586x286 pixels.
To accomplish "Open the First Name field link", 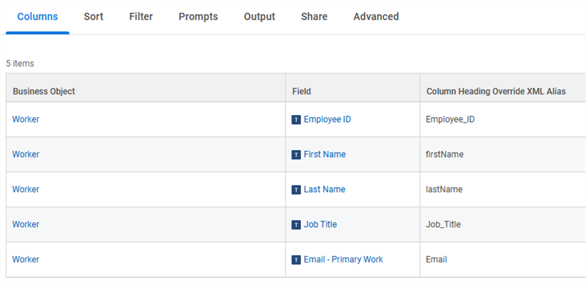I will [x=324, y=154].
